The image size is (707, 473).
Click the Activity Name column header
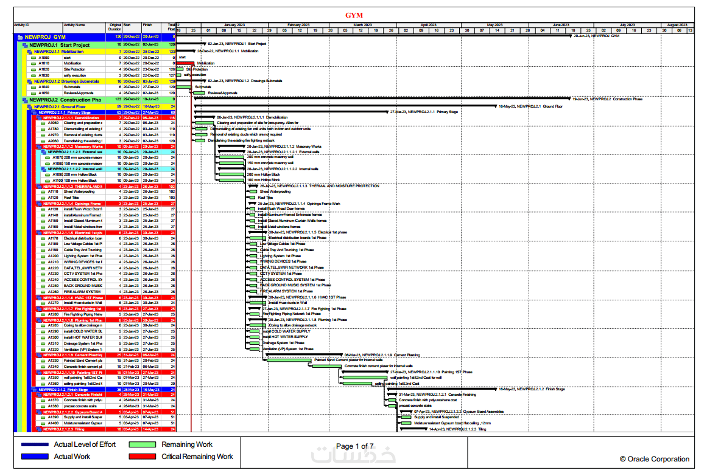tap(84, 27)
